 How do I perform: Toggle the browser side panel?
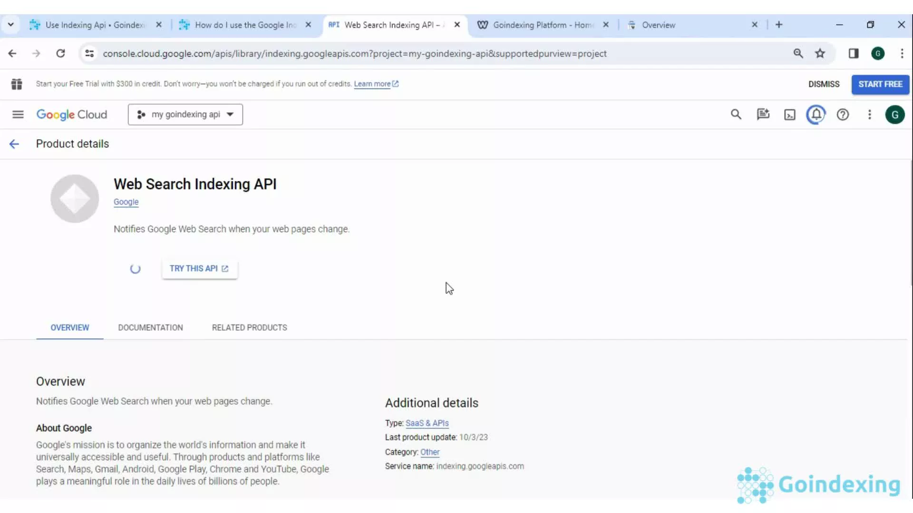point(854,54)
